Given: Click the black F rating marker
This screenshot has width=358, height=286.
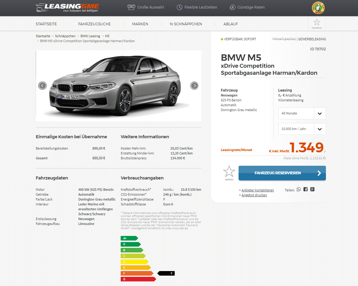Looking at the screenshot, I should tap(166, 273).
